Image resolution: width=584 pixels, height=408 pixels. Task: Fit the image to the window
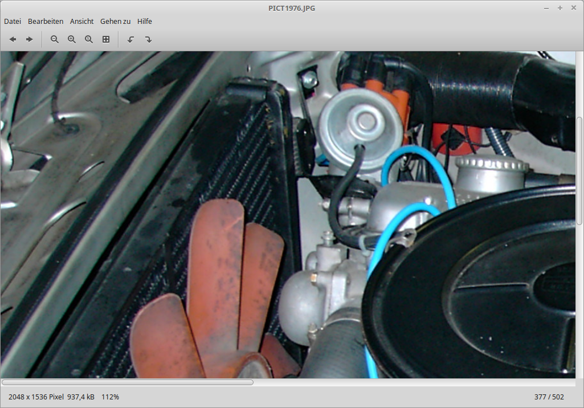click(106, 39)
